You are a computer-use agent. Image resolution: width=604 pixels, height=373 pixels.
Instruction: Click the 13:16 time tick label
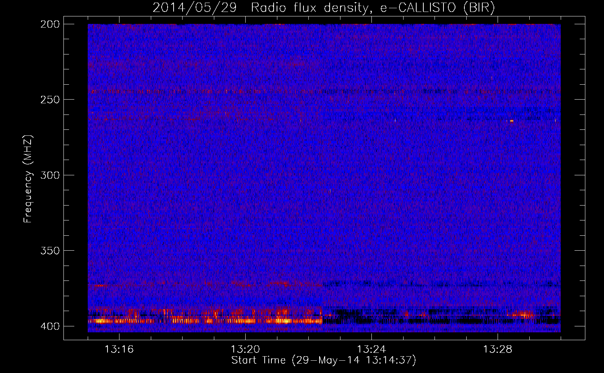(119, 350)
